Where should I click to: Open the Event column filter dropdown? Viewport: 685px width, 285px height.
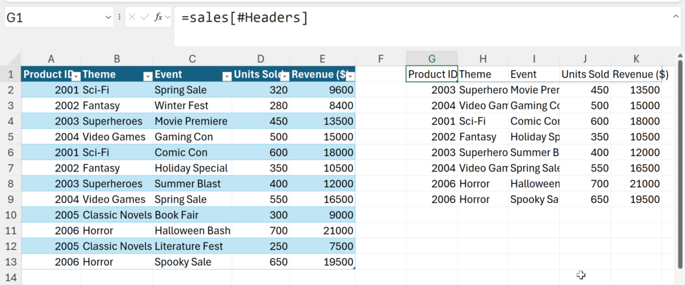click(x=227, y=75)
